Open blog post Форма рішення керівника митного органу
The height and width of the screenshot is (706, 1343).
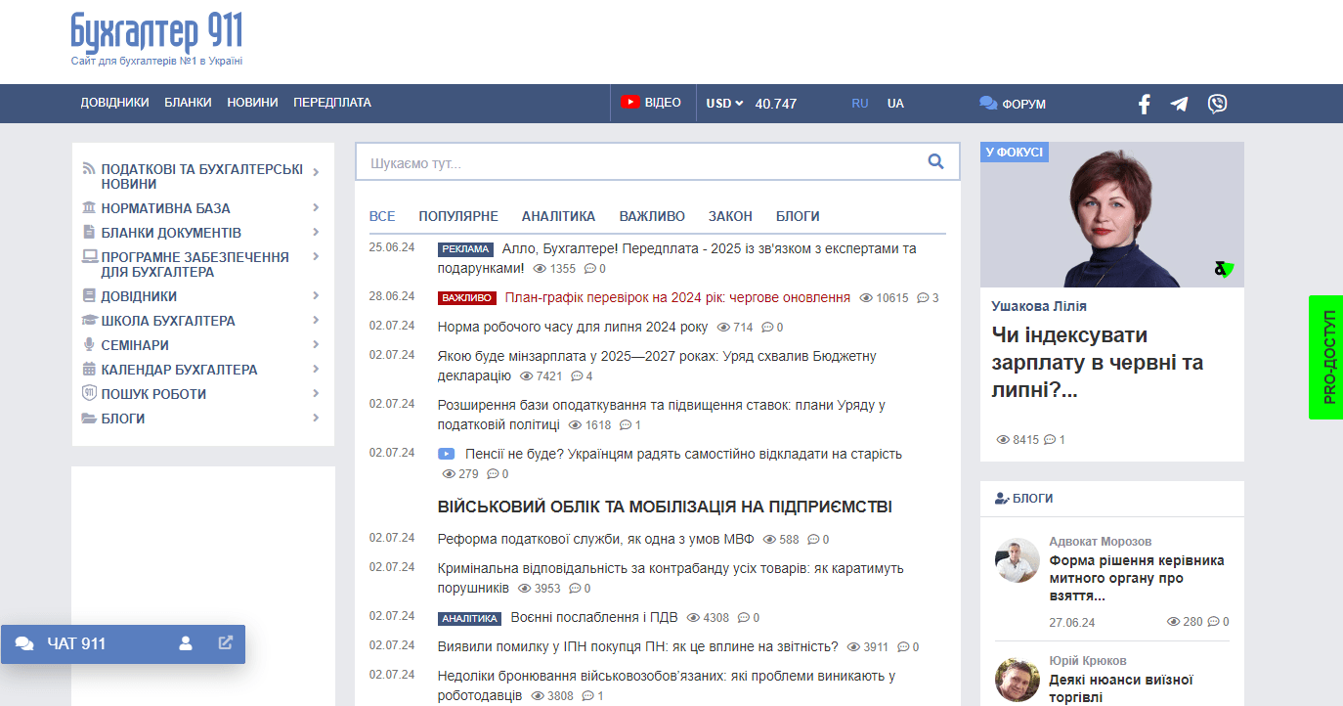tap(1137, 578)
